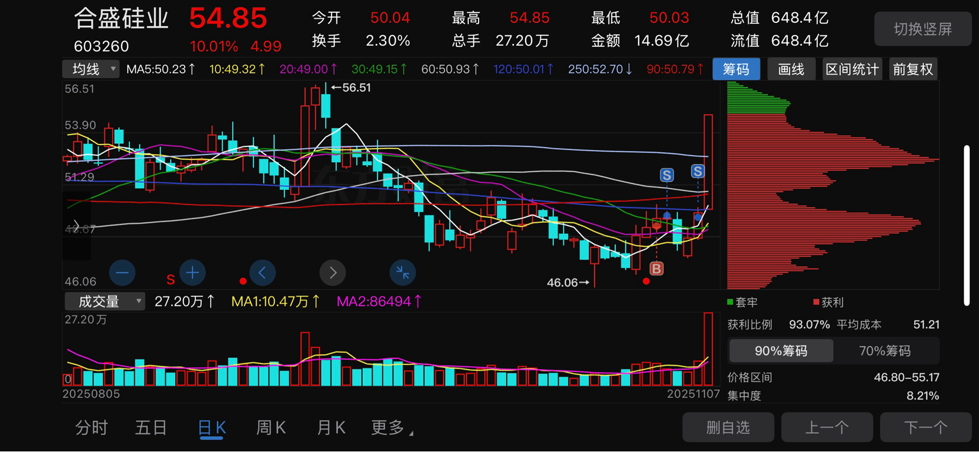Click the 价格区间 46.80-55.17 value
The width and height of the screenshot is (979, 452).
pyautogui.click(x=906, y=377)
